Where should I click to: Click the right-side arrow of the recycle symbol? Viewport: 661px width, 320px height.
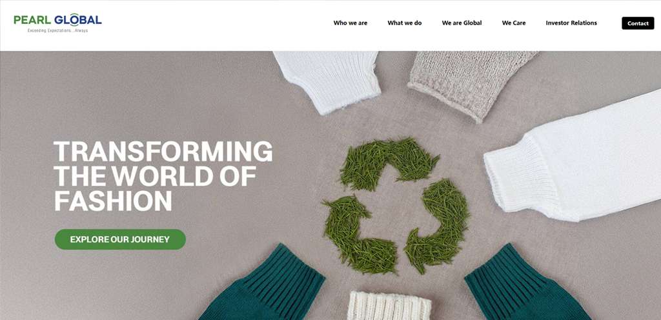(x=438, y=225)
